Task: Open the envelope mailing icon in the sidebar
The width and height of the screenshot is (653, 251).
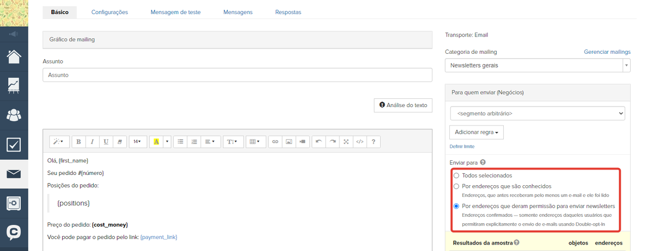Action: [14, 174]
